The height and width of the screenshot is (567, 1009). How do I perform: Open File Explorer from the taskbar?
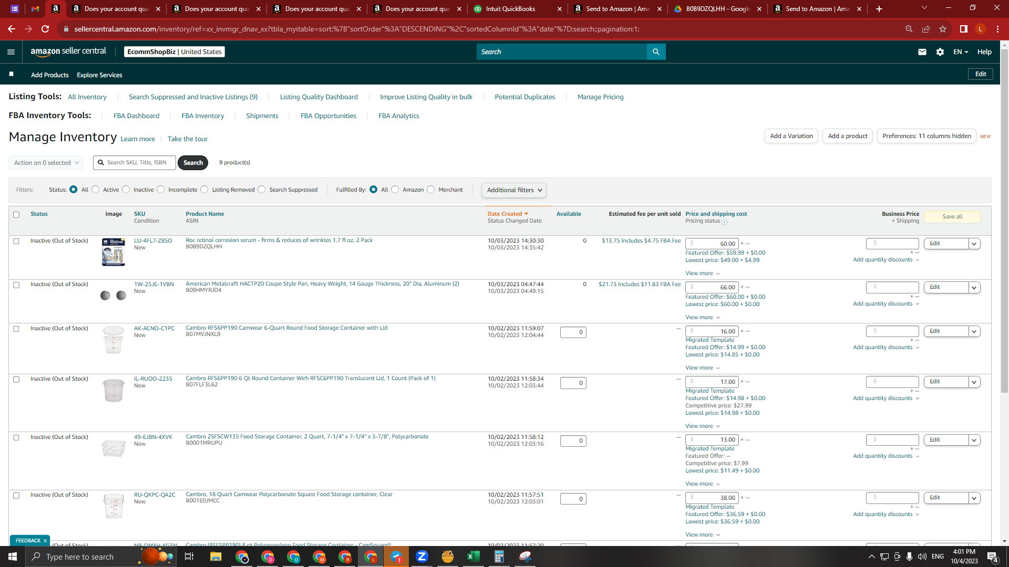(x=215, y=556)
